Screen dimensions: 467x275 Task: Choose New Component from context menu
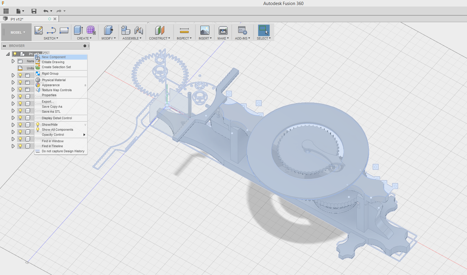[61, 57]
